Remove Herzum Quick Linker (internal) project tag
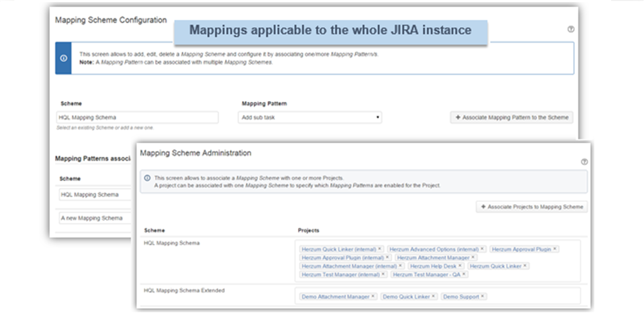This screenshot has width=644, height=315. tap(379, 249)
